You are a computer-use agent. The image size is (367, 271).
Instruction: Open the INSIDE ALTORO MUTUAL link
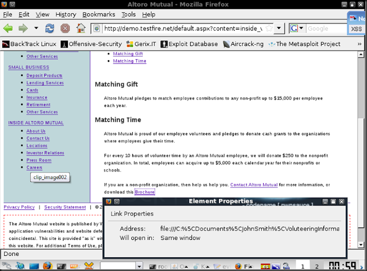[x=36, y=123]
